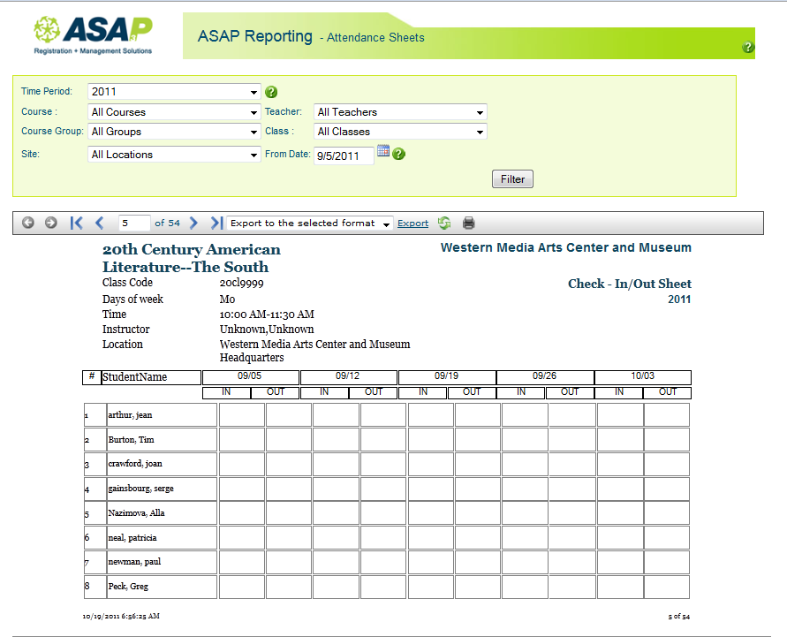
Task: Go to the first report page
Action: [76, 224]
